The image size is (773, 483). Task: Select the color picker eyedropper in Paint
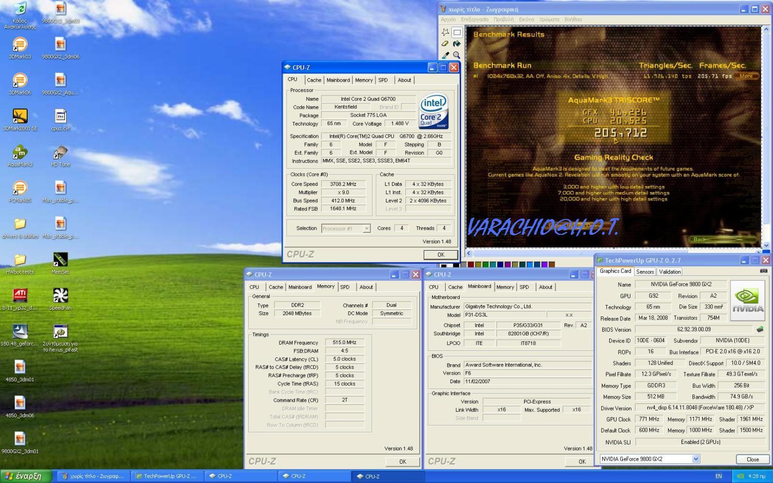(x=445, y=55)
